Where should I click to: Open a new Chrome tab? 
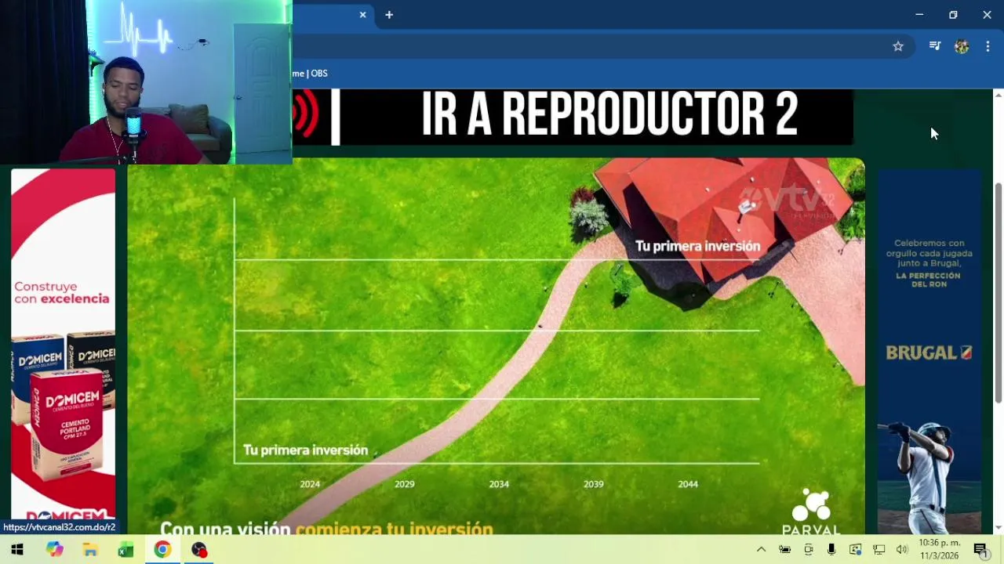coord(389,15)
